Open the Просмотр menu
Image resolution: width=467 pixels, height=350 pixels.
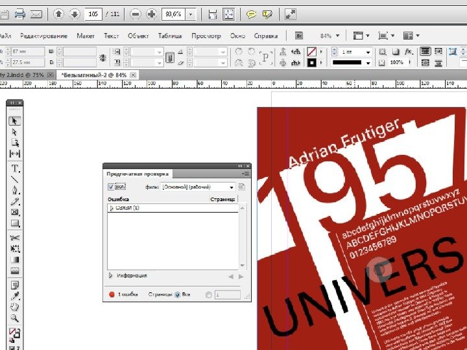click(206, 36)
